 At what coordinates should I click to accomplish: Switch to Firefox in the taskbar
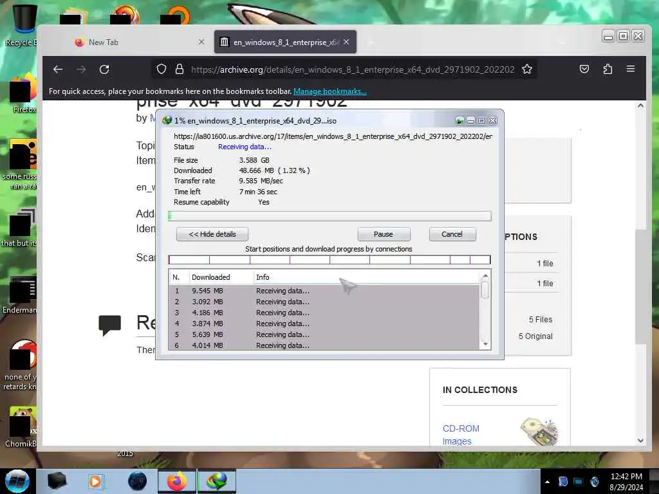click(x=177, y=481)
